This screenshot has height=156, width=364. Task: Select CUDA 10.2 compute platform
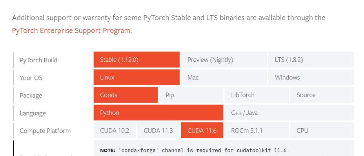coord(115,130)
